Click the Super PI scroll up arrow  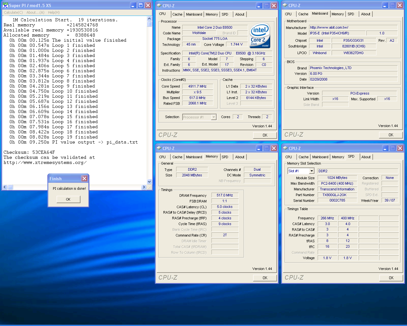(149, 18)
